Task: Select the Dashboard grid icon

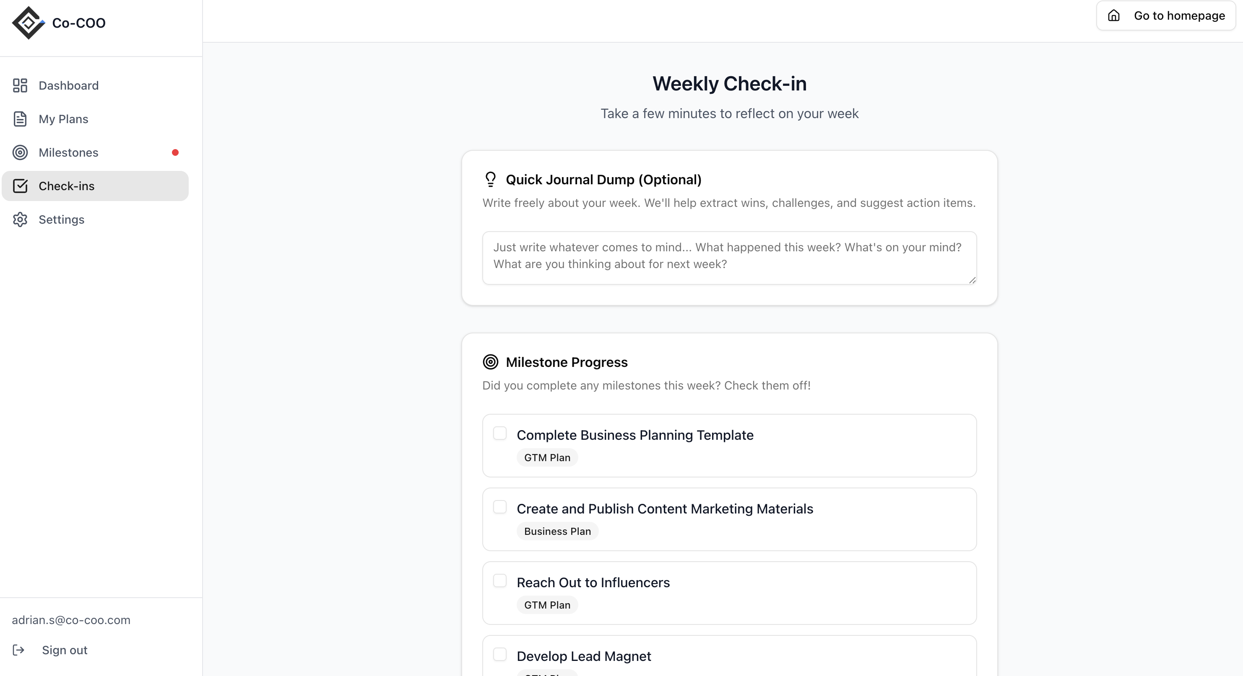Action: [x=20, y=85]
